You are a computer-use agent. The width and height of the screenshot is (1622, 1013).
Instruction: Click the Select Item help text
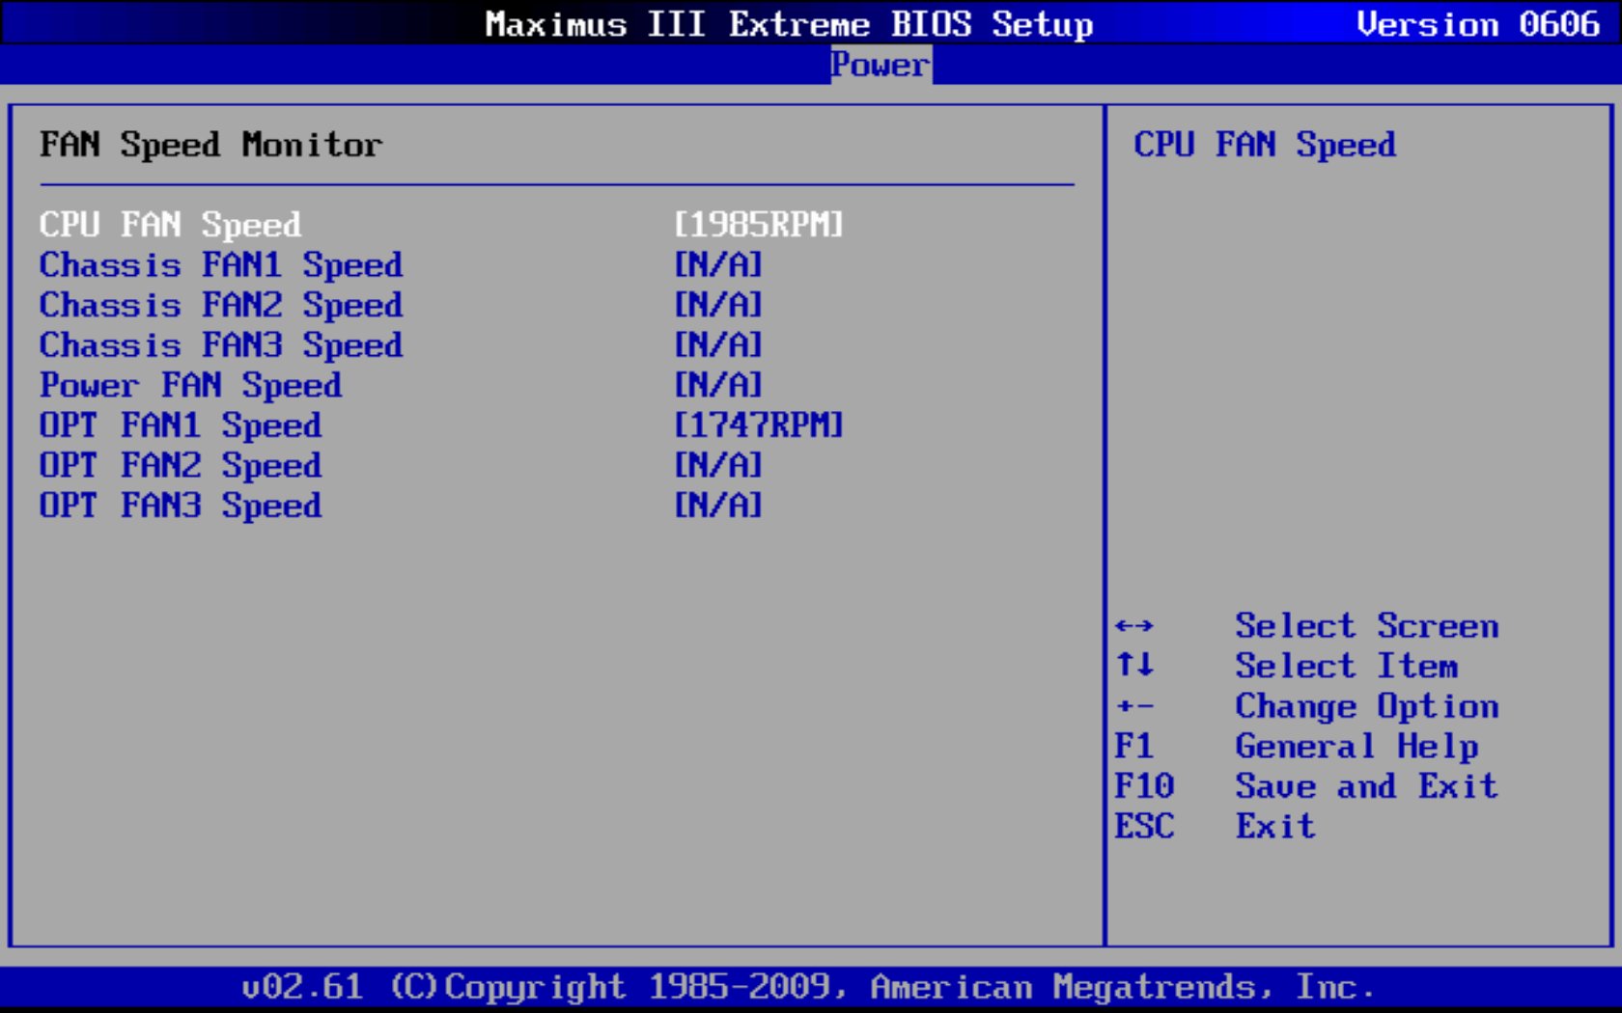[x=1347, y=667]
